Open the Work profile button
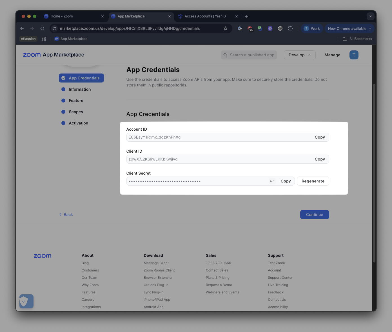The width and height of the screenshot is (392, 332). (312, 28)
